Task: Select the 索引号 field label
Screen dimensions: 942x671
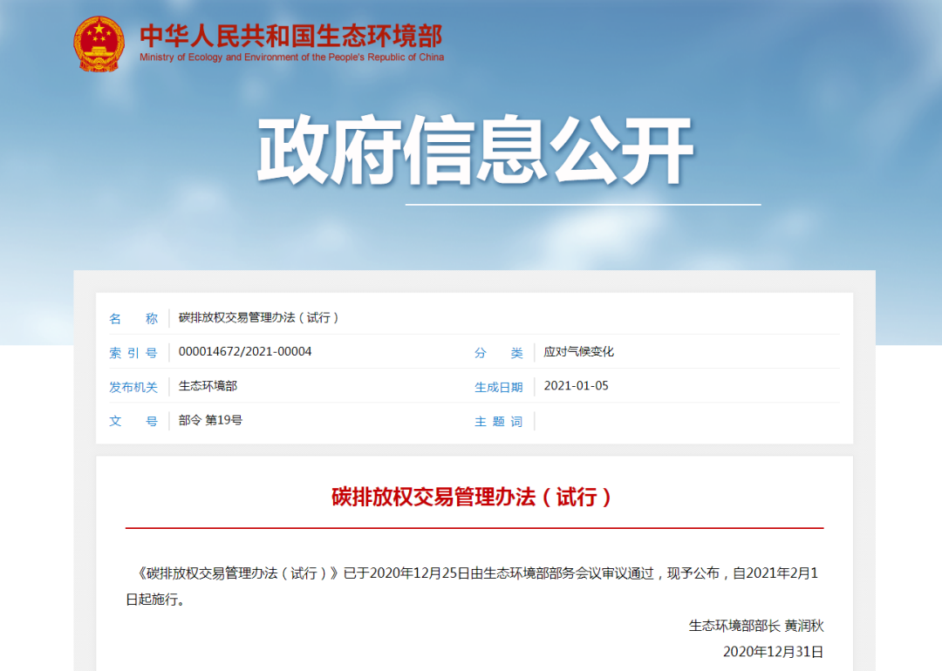Action: point(134,352)
